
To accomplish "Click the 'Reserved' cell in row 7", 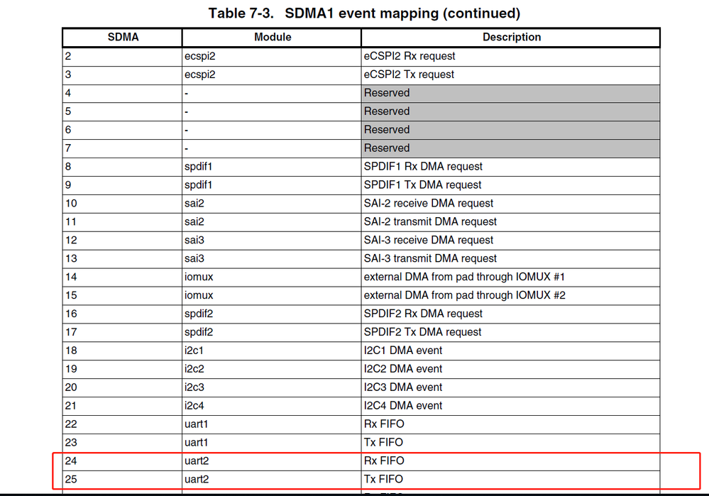I will (510, 148).
